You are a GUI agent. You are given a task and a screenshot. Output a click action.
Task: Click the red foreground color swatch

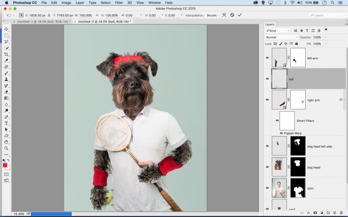[5, 165]
